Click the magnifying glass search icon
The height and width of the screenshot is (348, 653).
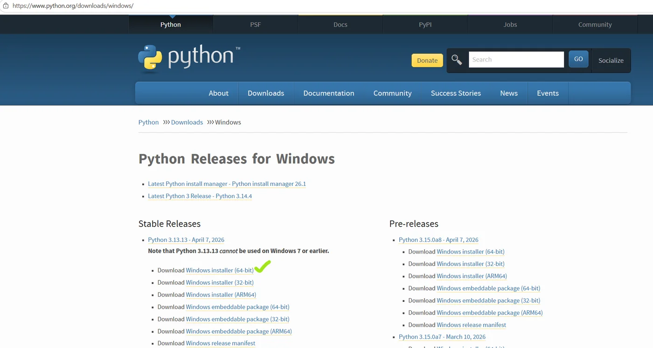coord(457,60)
